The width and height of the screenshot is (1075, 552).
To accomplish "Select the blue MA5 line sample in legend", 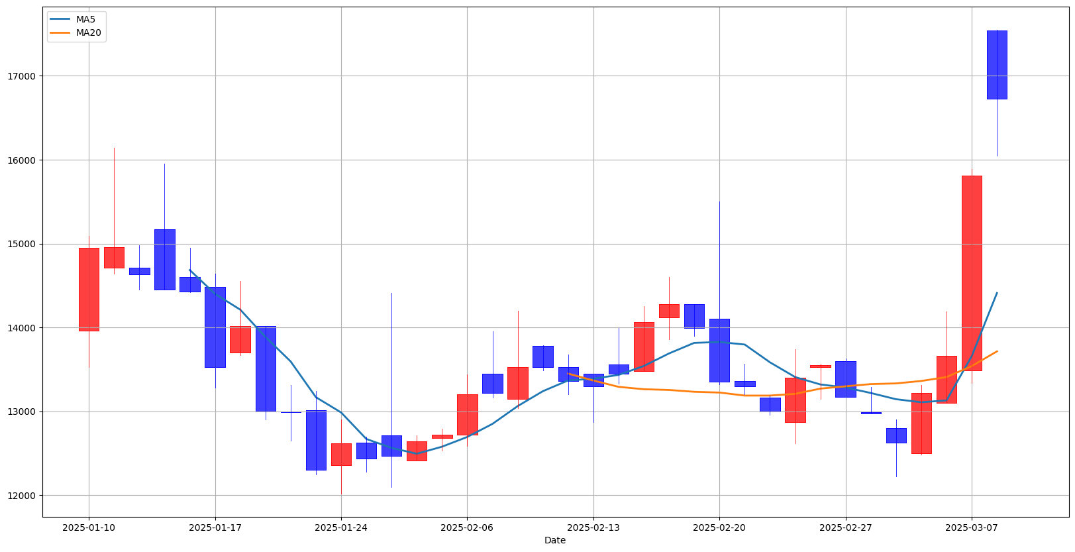I will [60, 19].
